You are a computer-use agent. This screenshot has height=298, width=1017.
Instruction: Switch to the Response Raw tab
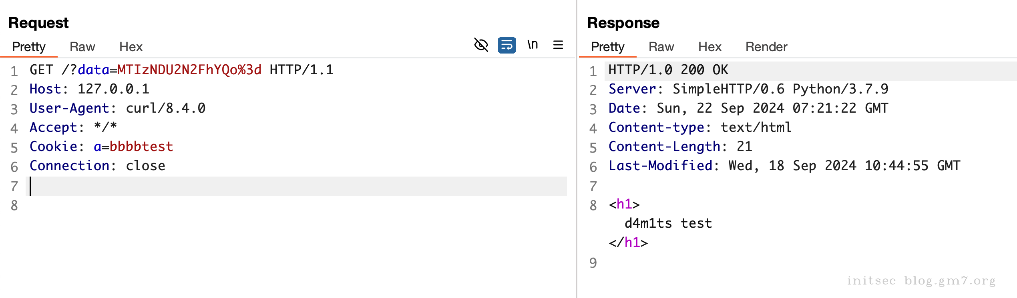tap(661, 47)
